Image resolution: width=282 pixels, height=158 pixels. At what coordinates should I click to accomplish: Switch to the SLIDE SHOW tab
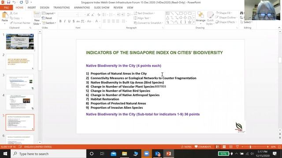point(102,7)
